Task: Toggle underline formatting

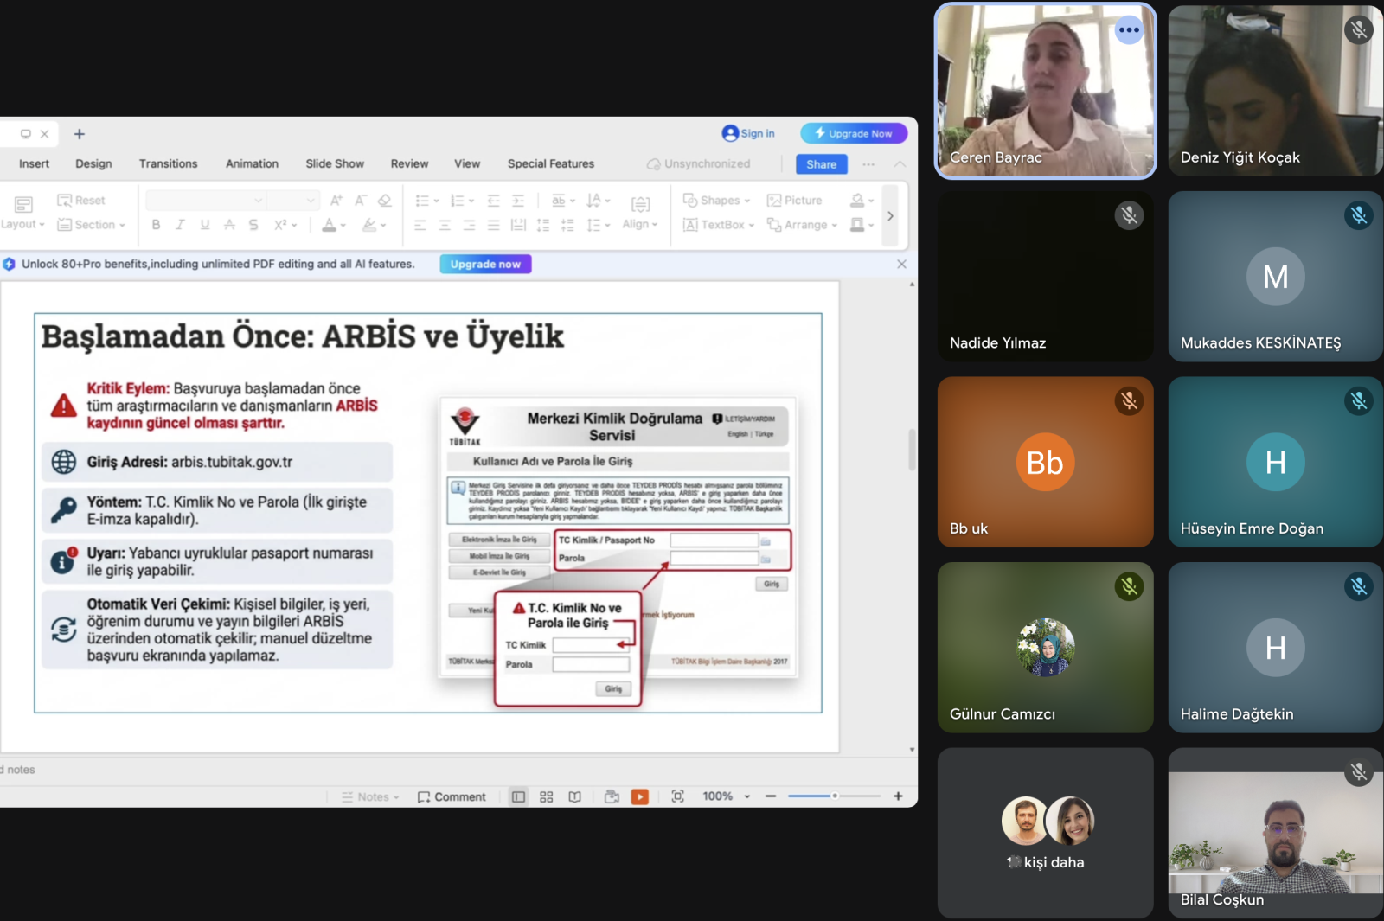Action: (205, 225)
